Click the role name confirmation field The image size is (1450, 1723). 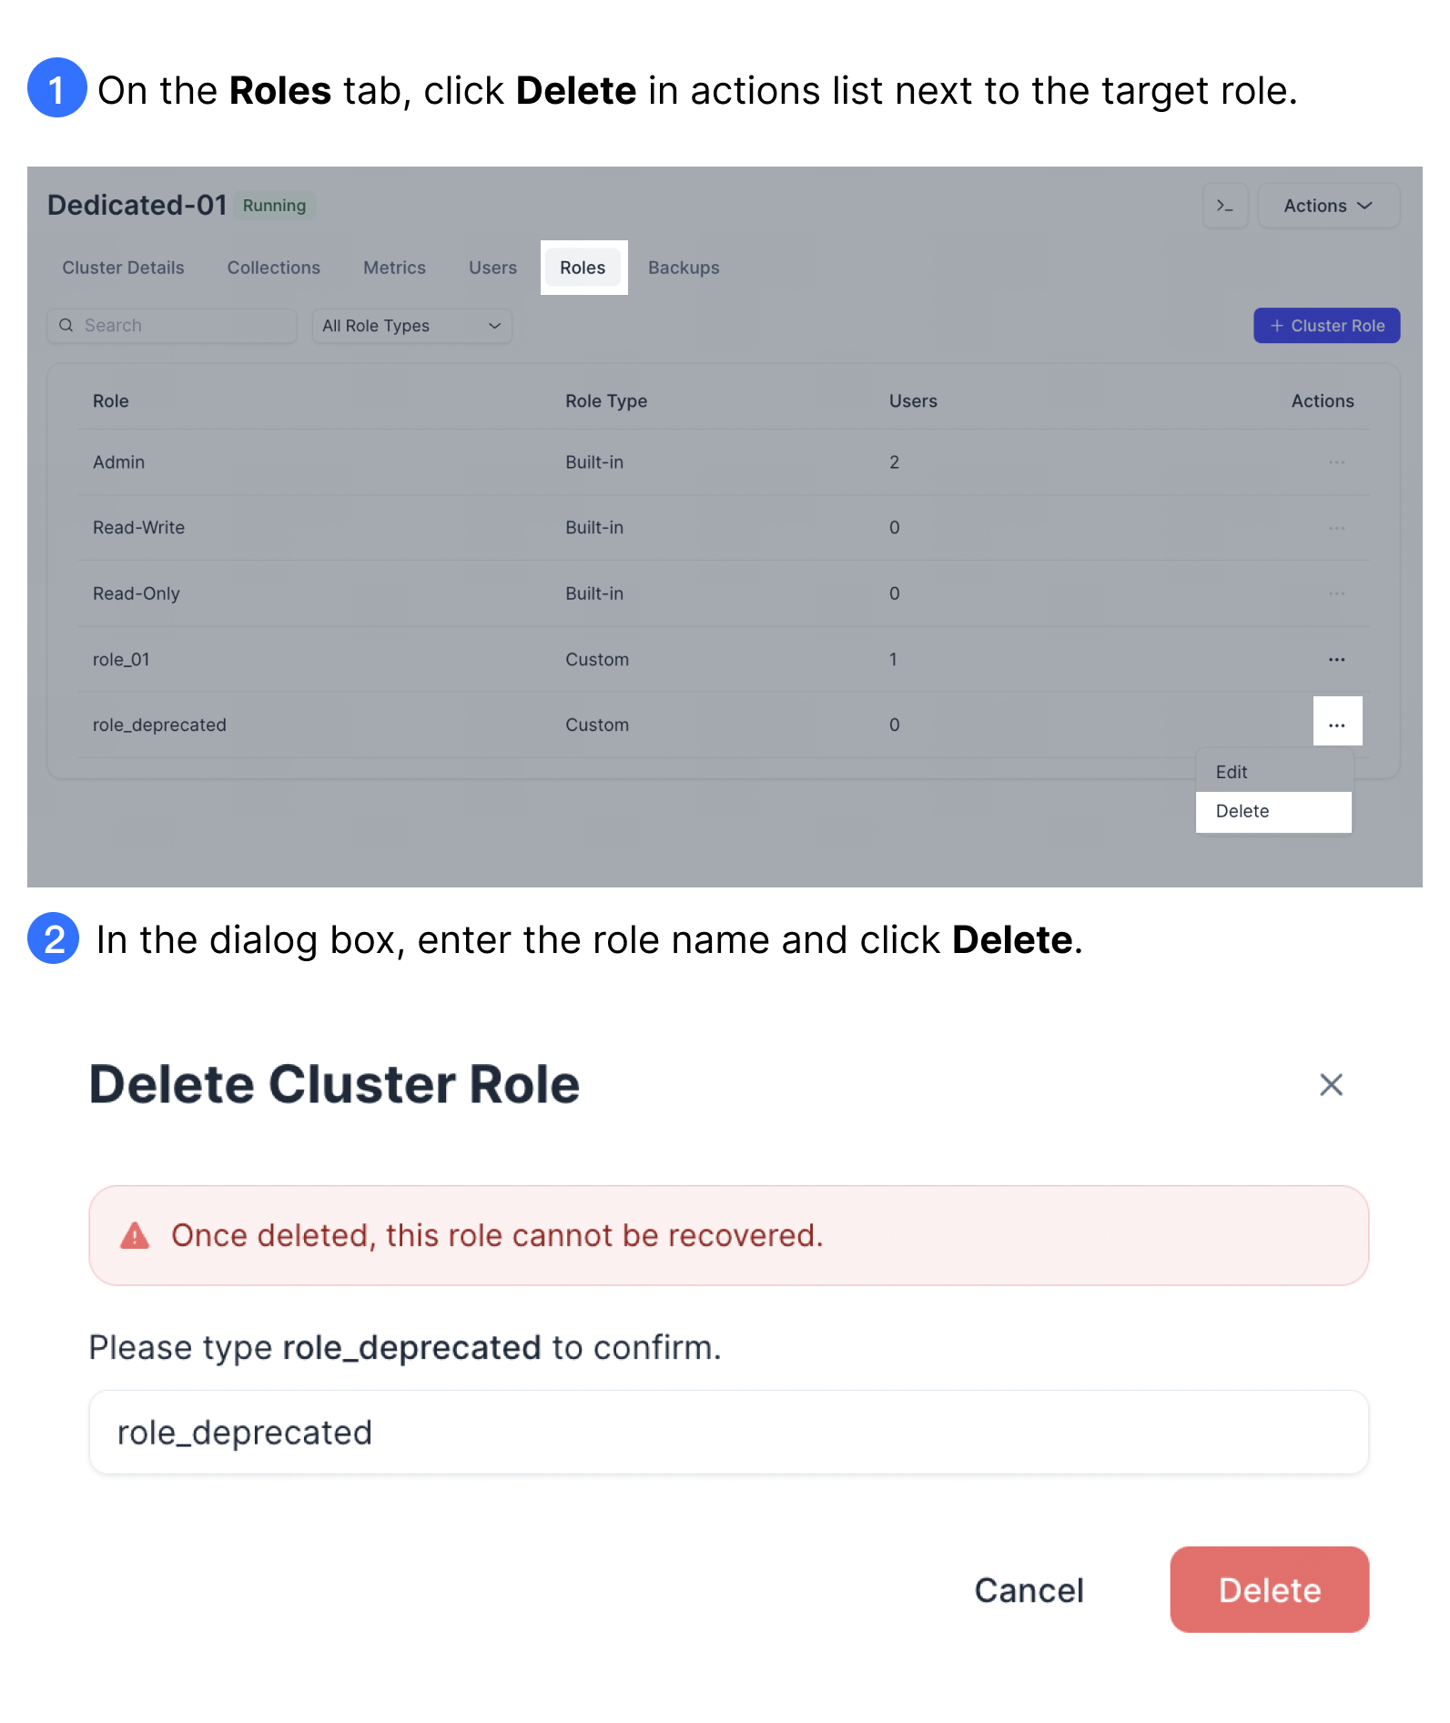(726, 1431)
